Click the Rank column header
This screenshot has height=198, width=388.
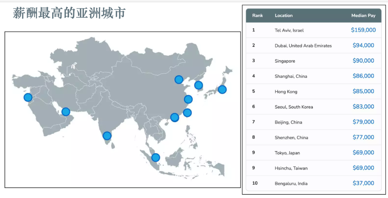coord(258,15)
